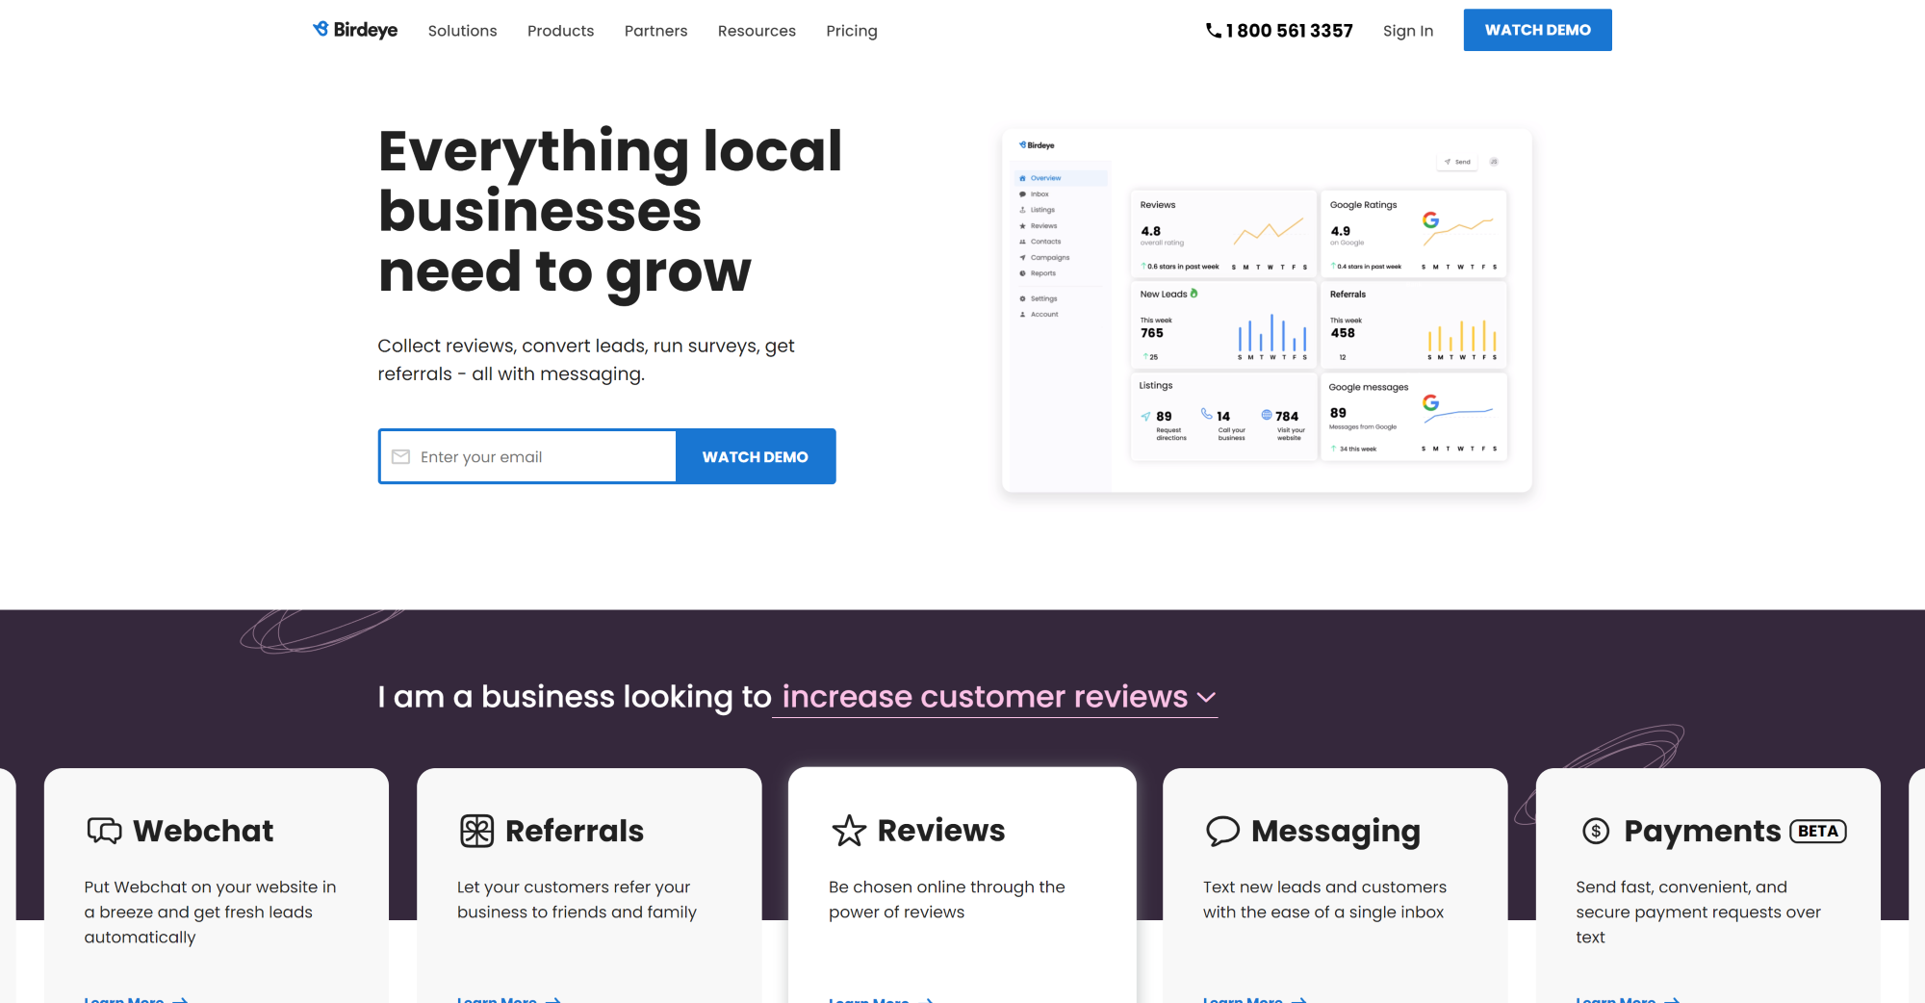Open the Resources menu item

(x=757, y=30)
